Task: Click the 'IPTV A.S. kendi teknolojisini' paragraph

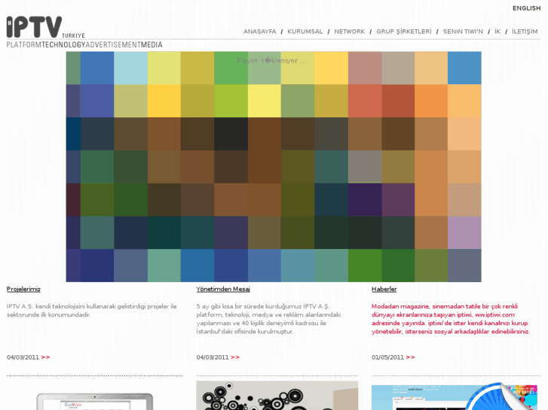Action: (91, 311)
